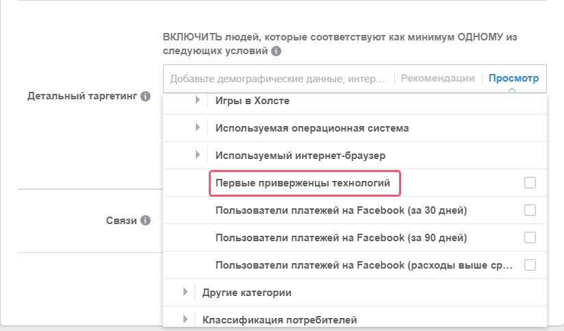Select Используемый интернет-браузер text
564x331 pixels.
pos(300,156)
